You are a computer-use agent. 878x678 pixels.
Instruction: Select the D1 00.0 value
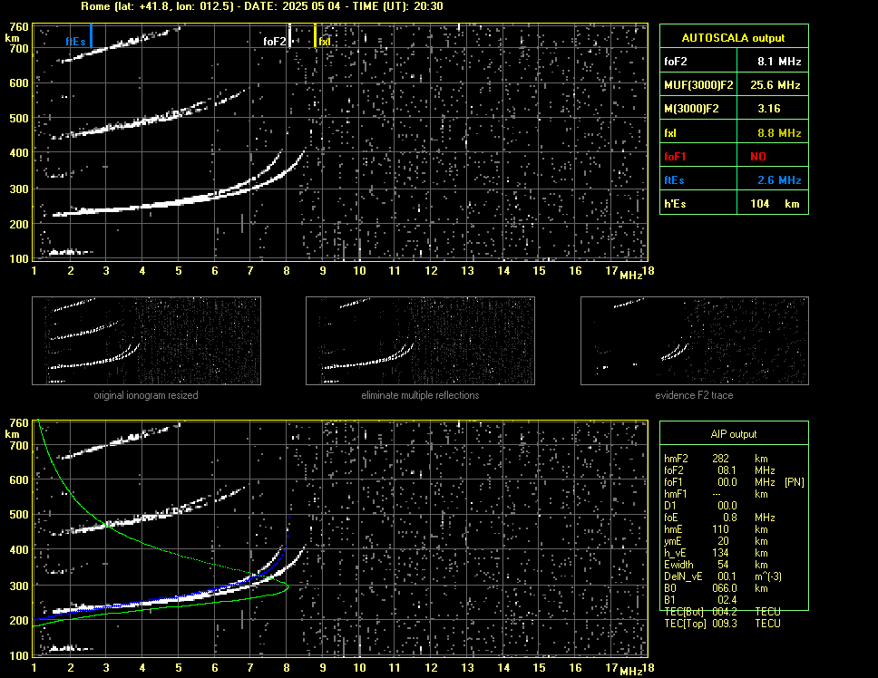point(727,506)
